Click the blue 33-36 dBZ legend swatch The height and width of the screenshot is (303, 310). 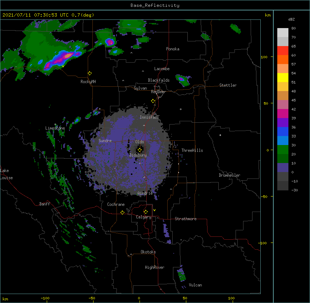pyautogui.click(x=283, y=131)
